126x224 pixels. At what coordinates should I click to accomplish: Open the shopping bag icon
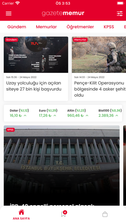point(105,214)
